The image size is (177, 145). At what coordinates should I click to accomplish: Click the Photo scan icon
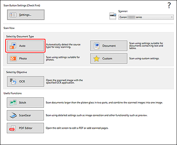pyautogui.click(x=13, y=59)
